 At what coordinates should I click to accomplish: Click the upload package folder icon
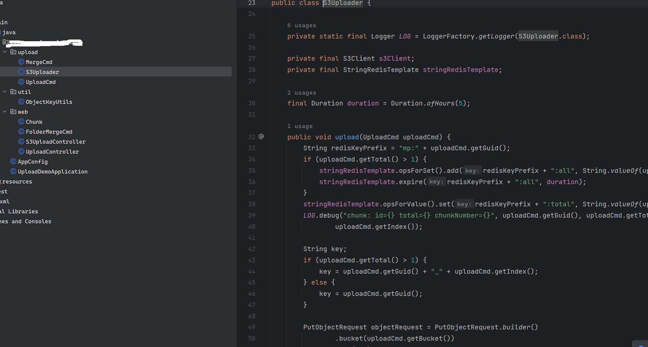[x=13, y=52]
